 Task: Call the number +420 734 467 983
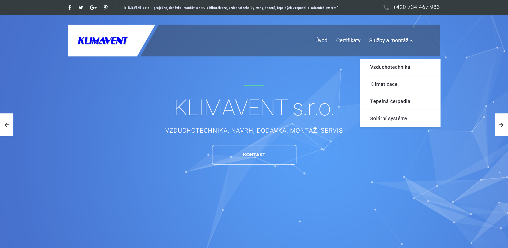pos(416,7)
